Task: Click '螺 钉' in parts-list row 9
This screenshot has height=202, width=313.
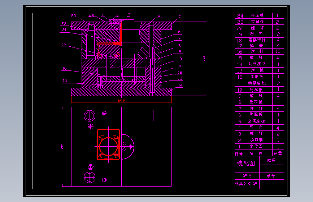Action: 257,96
